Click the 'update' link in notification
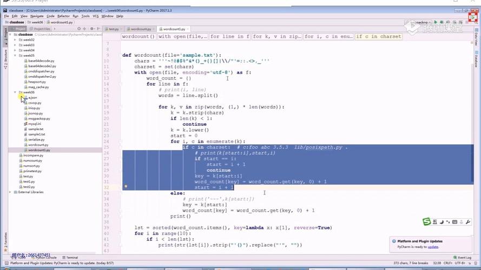The height and width of the screenshot is (270, 481). tap(433, 247)
